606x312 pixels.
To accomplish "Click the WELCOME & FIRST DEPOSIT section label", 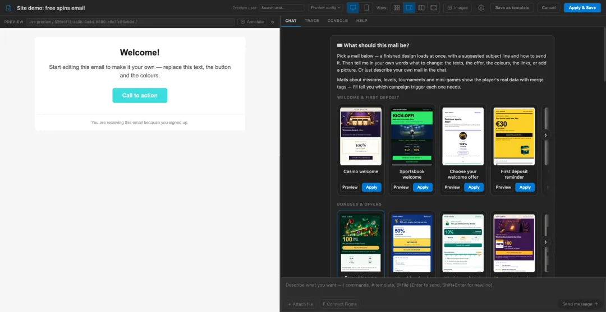I will pos(368,97).
